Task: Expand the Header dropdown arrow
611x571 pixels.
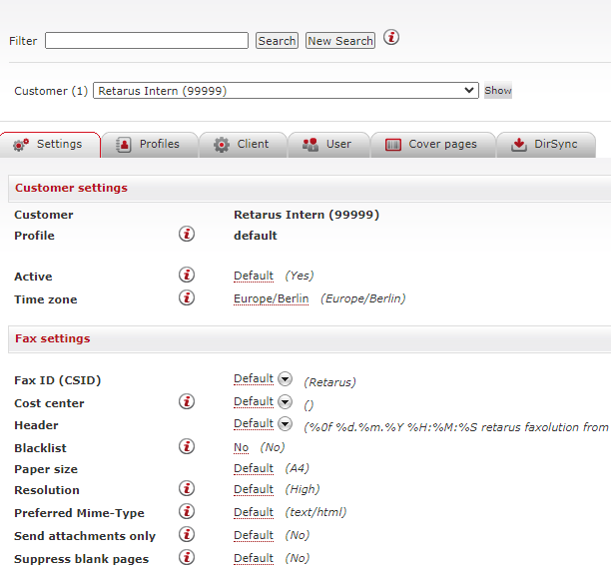Action: point(285,424)
